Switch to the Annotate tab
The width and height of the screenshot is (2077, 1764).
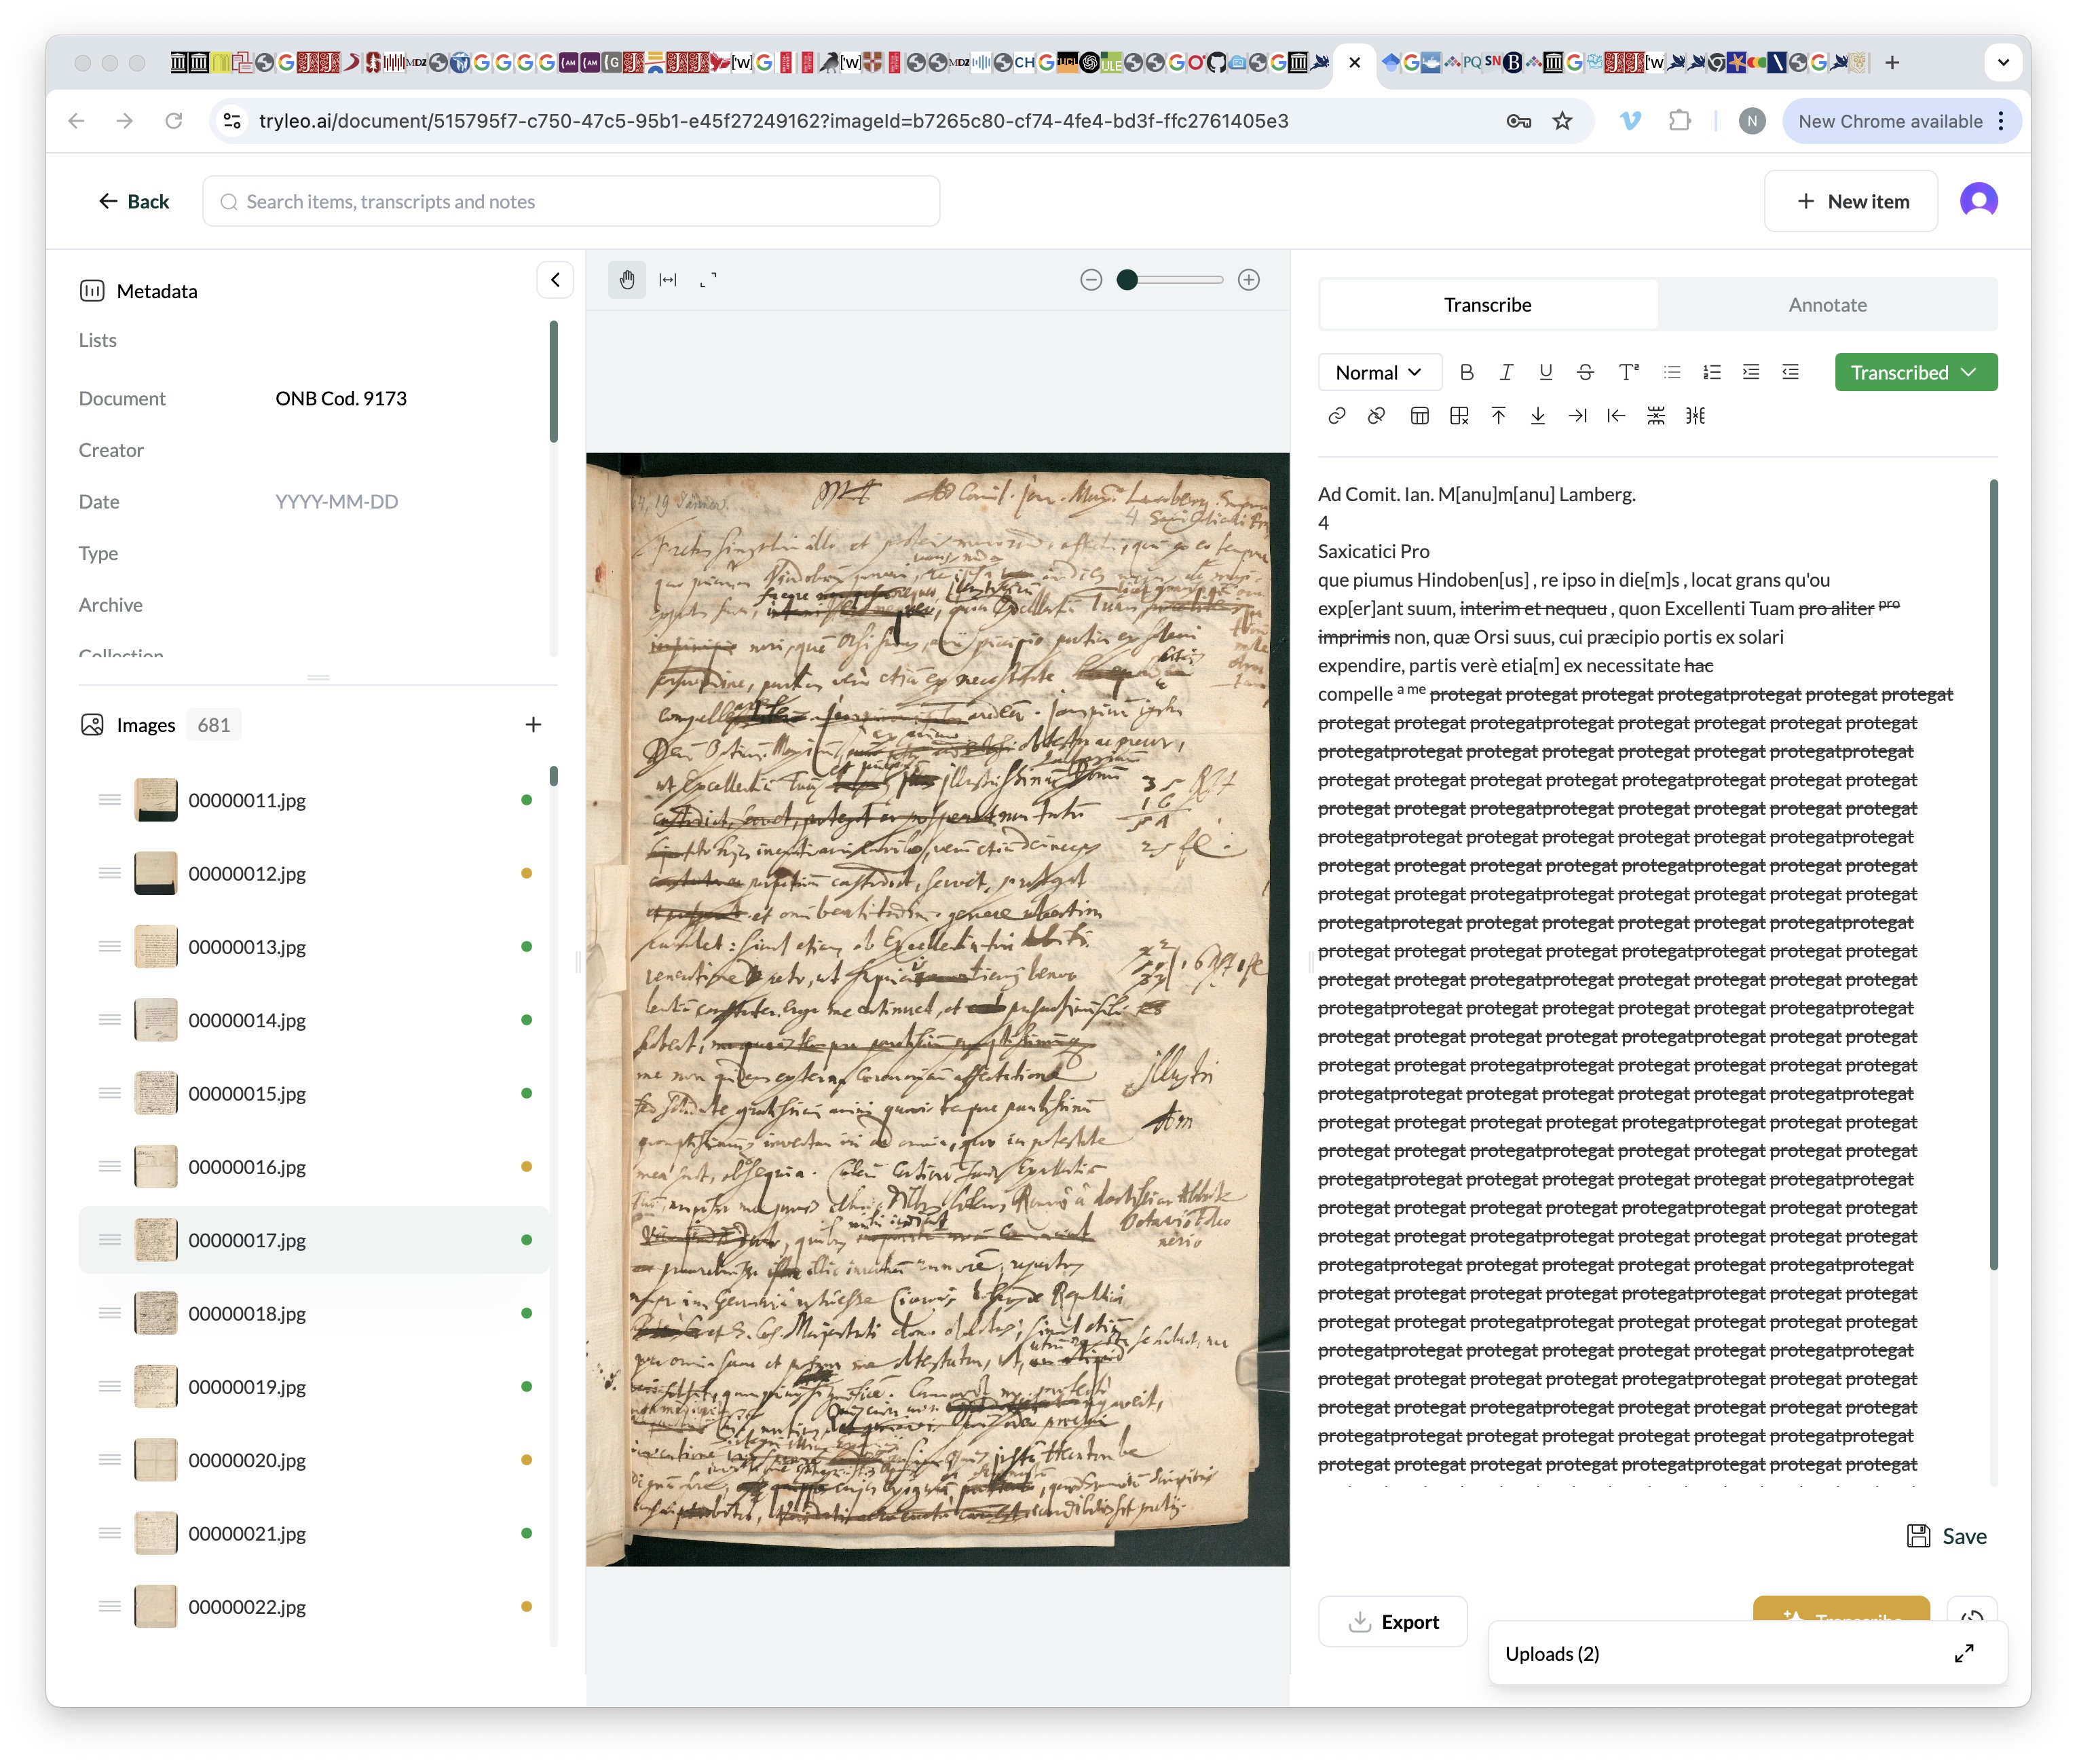click(x=1826, y=305)
